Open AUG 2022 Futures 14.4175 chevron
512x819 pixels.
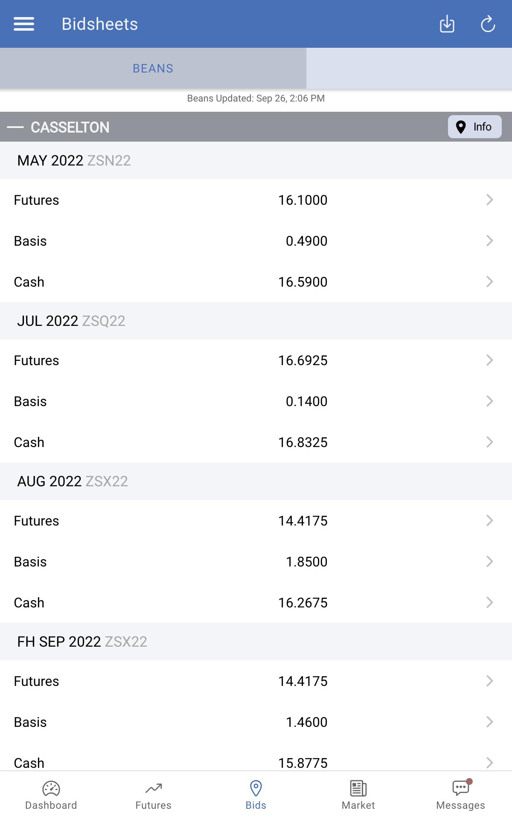tap(490, 520)
